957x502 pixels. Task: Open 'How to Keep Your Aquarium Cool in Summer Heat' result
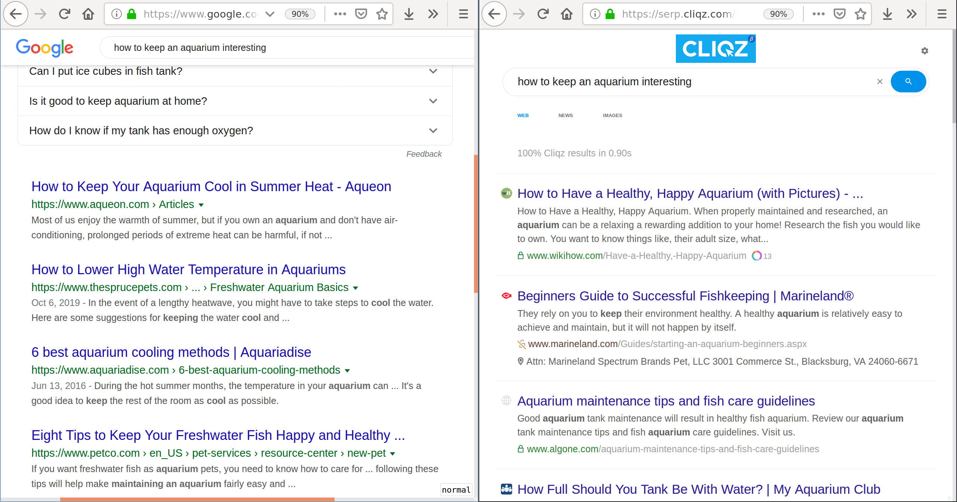coord(211,186)
